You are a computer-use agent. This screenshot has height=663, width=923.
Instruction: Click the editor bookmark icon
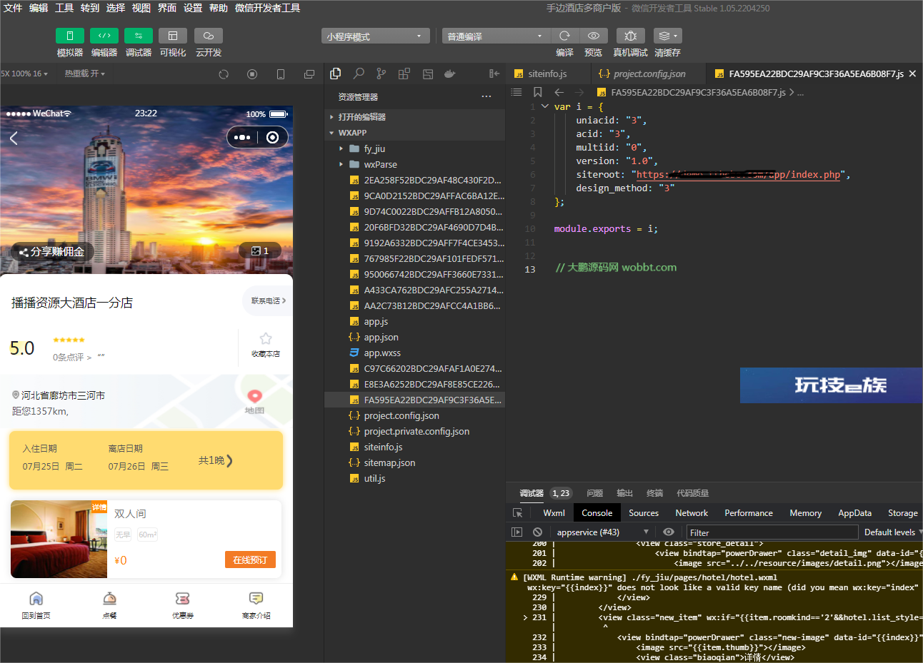(538, 92)
